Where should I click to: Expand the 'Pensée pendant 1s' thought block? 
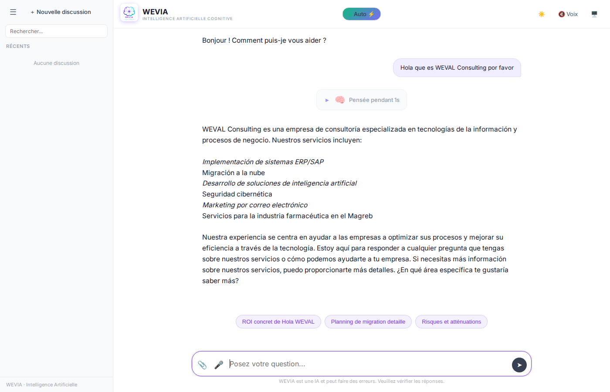point(327,100)
